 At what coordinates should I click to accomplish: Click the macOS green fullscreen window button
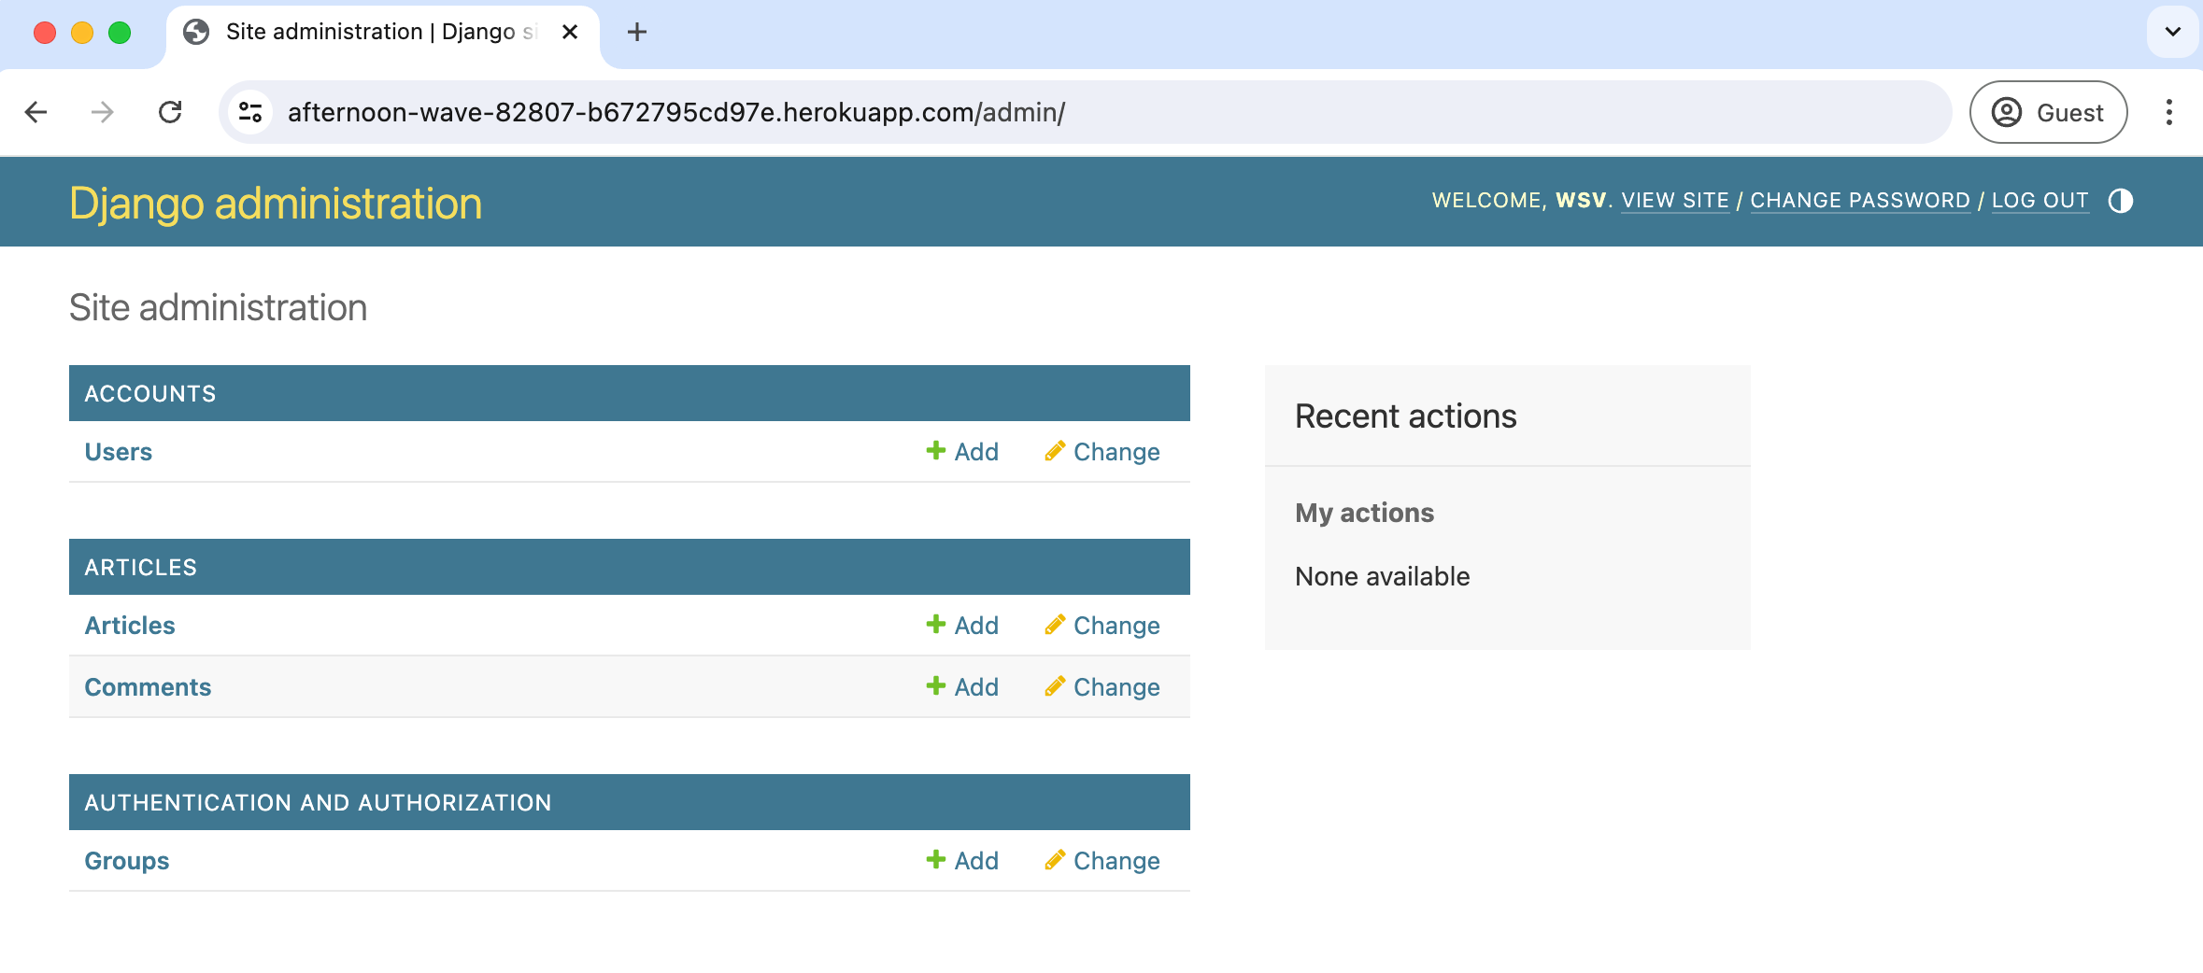(120, 33)
